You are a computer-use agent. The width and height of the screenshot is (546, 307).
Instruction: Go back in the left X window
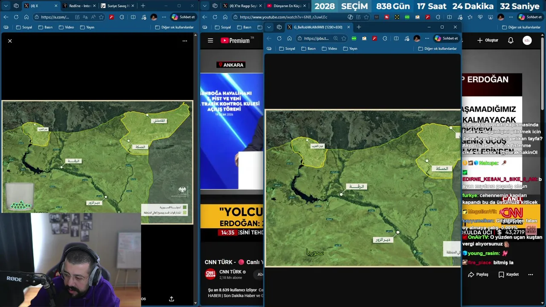point(6,17)
